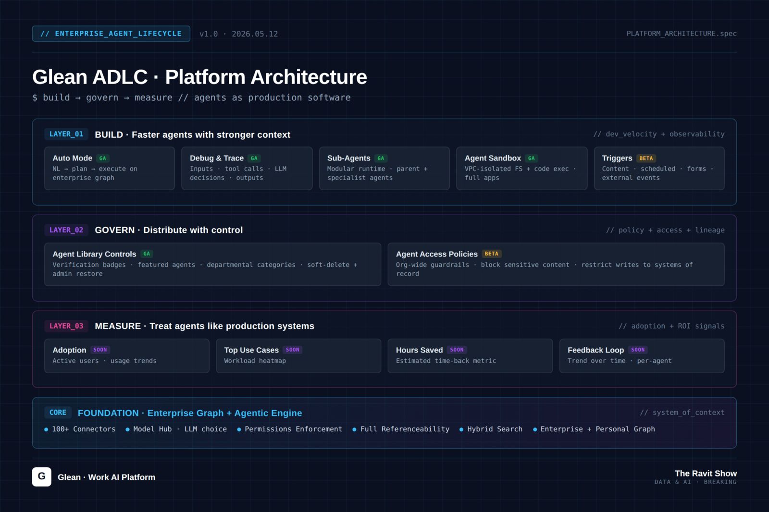Click the GA badge on Agent Sandbox
Viewport: 769px width, 512px height.
[x=532, y=158]
